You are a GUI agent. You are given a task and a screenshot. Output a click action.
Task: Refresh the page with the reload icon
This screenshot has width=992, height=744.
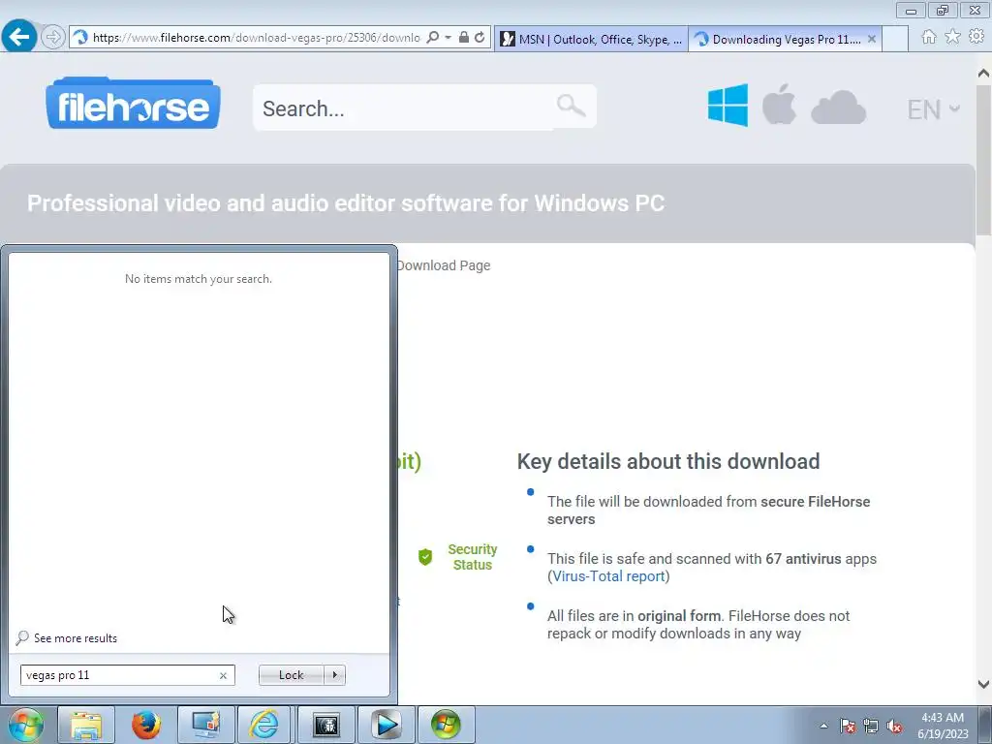pos(480,38)
